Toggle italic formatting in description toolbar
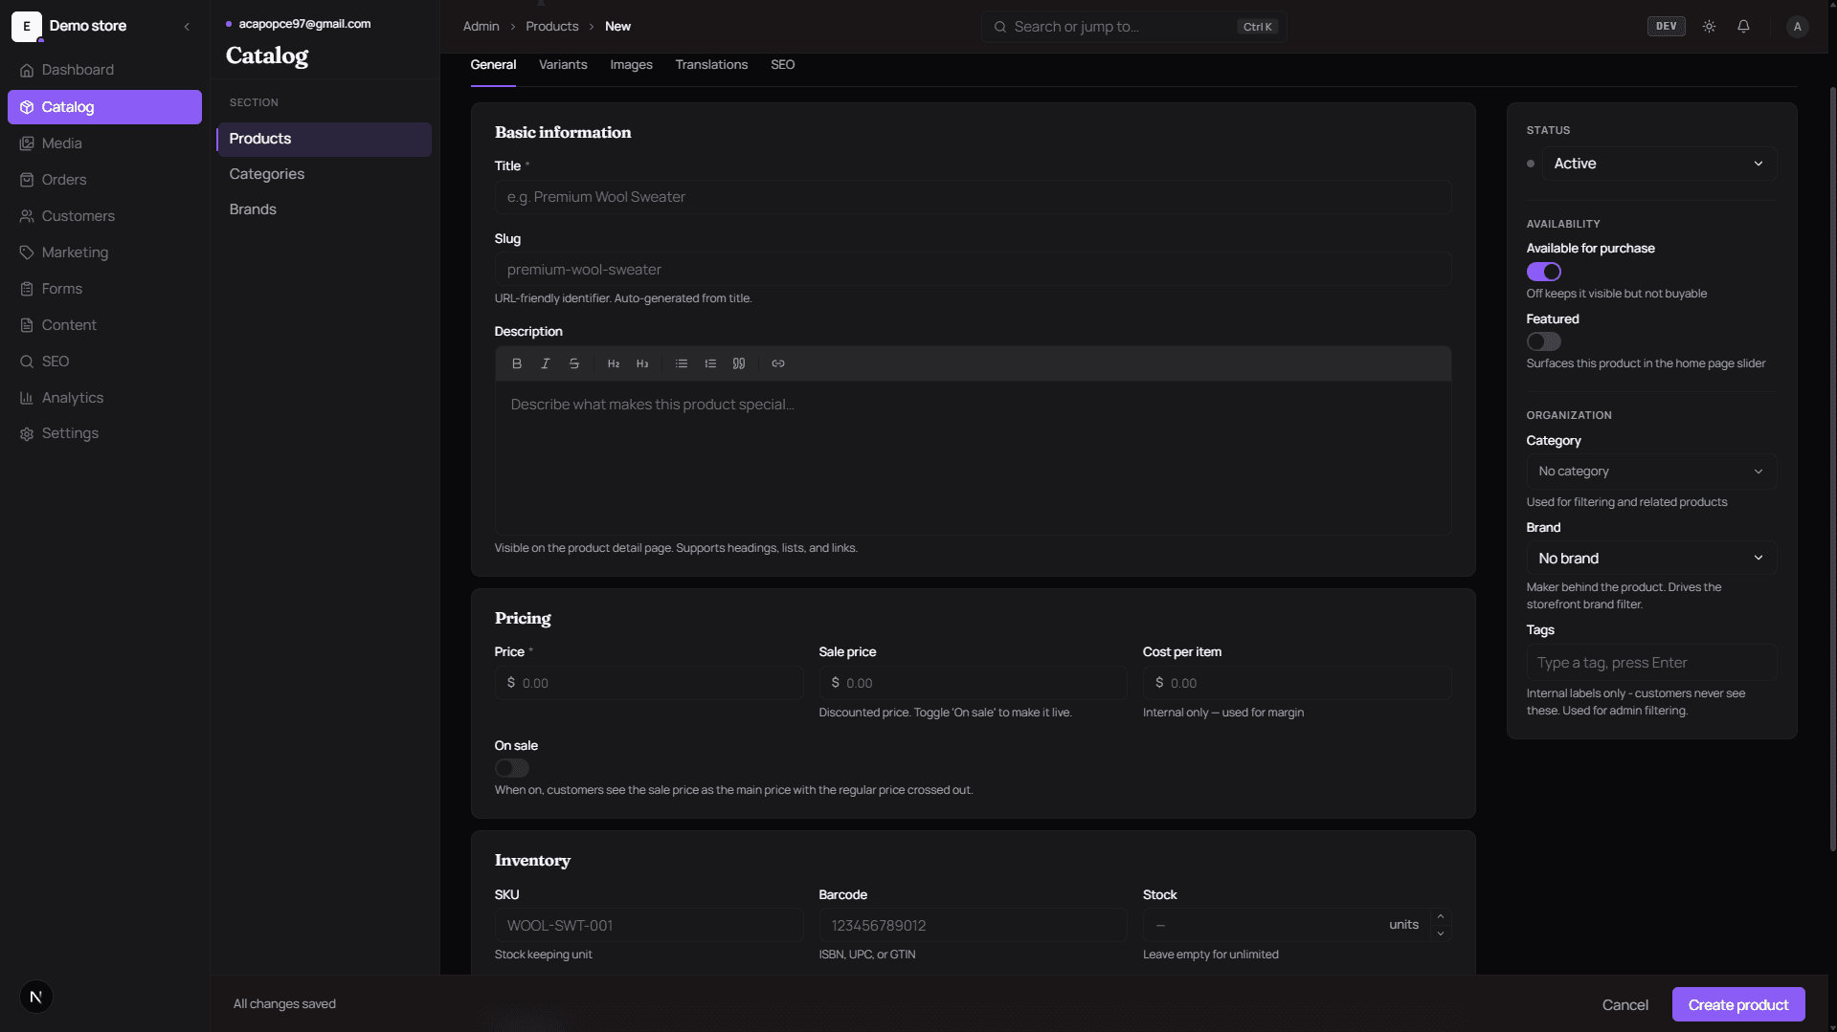Screen dimensions: 1837x1032 546,363
